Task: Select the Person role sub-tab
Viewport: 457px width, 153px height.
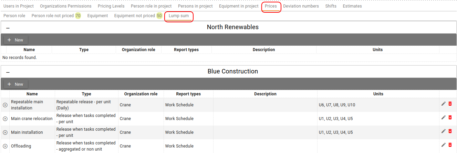Action: coord(14,16)
